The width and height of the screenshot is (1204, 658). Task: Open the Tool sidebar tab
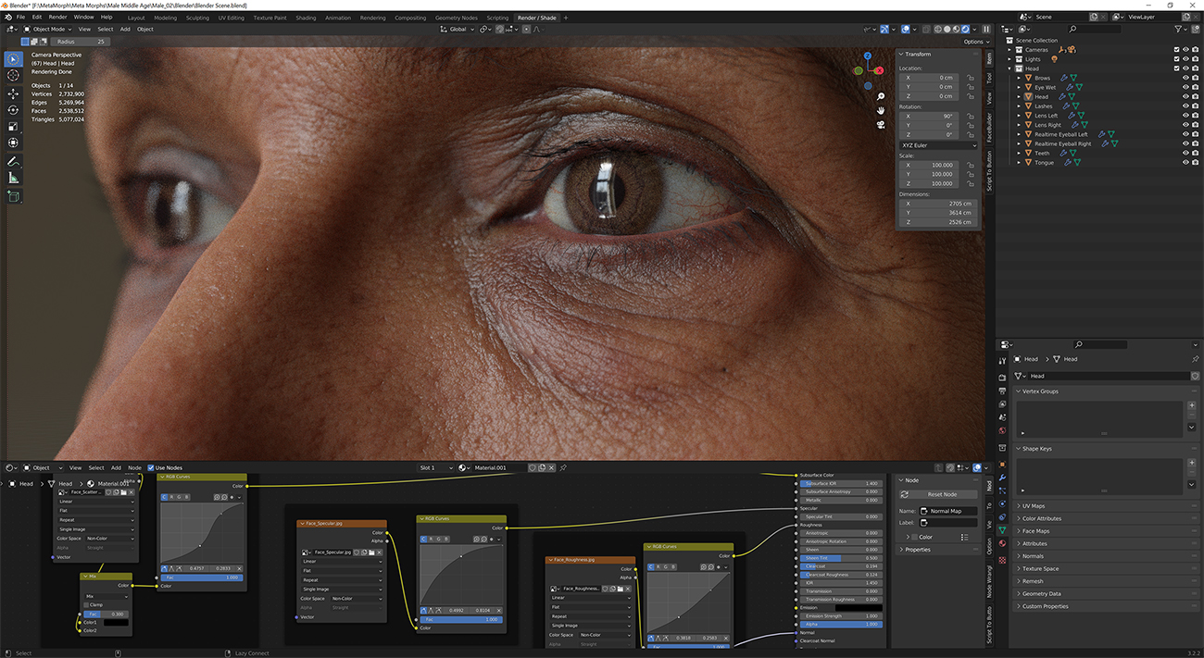click(x=989, y=78)
